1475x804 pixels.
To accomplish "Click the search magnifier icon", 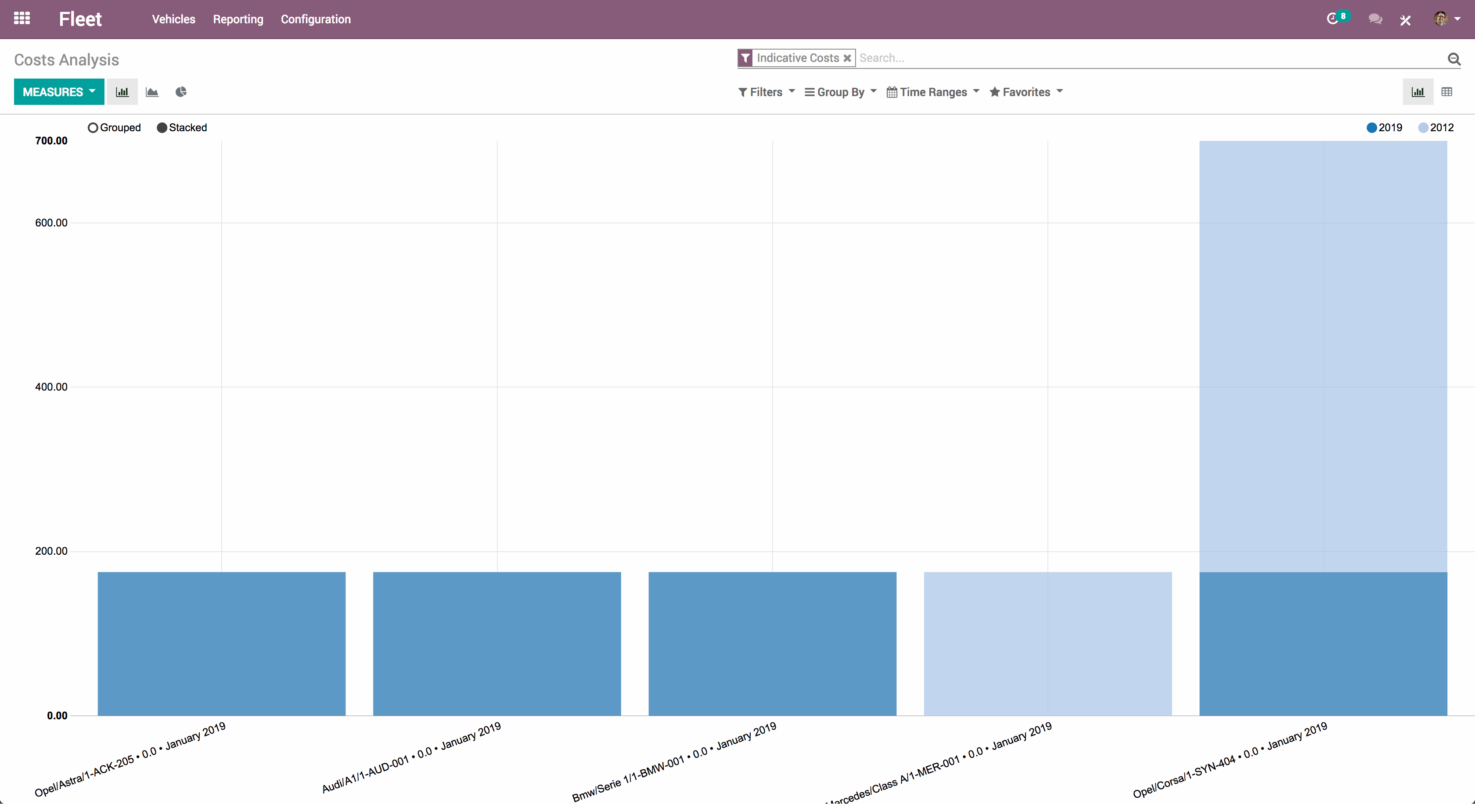I will point(1454,59).
